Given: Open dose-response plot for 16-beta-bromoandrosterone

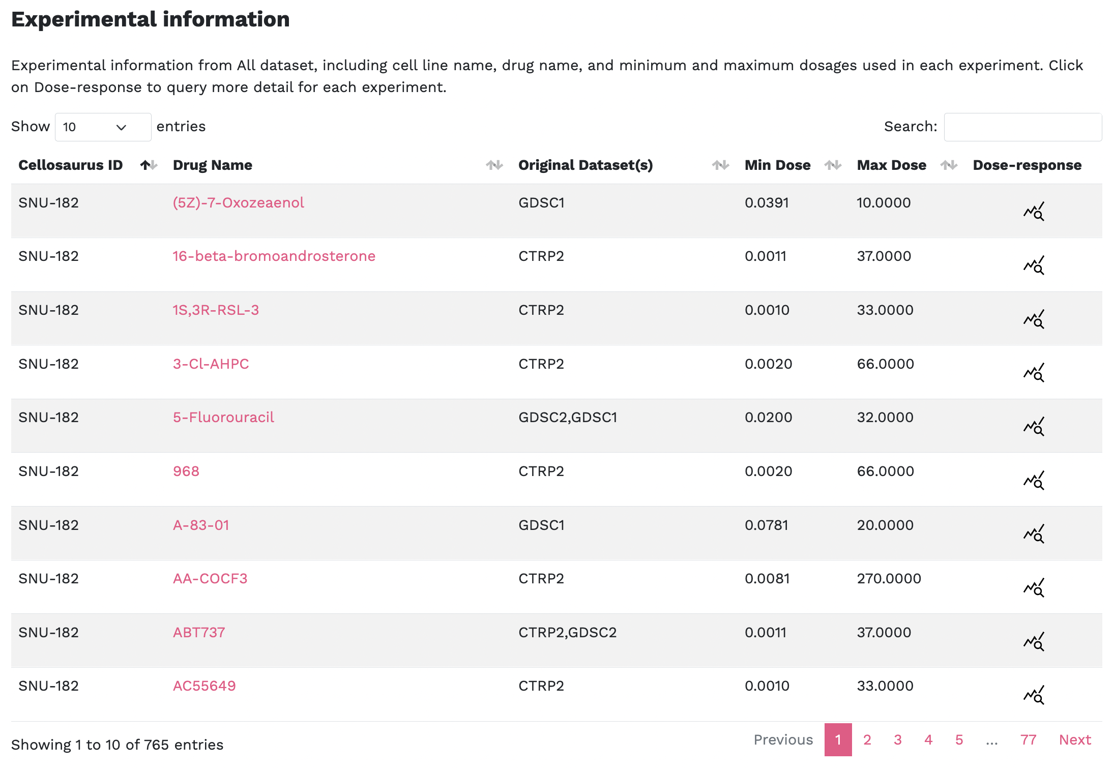Looking at the screenshot, I should 1034,265.
